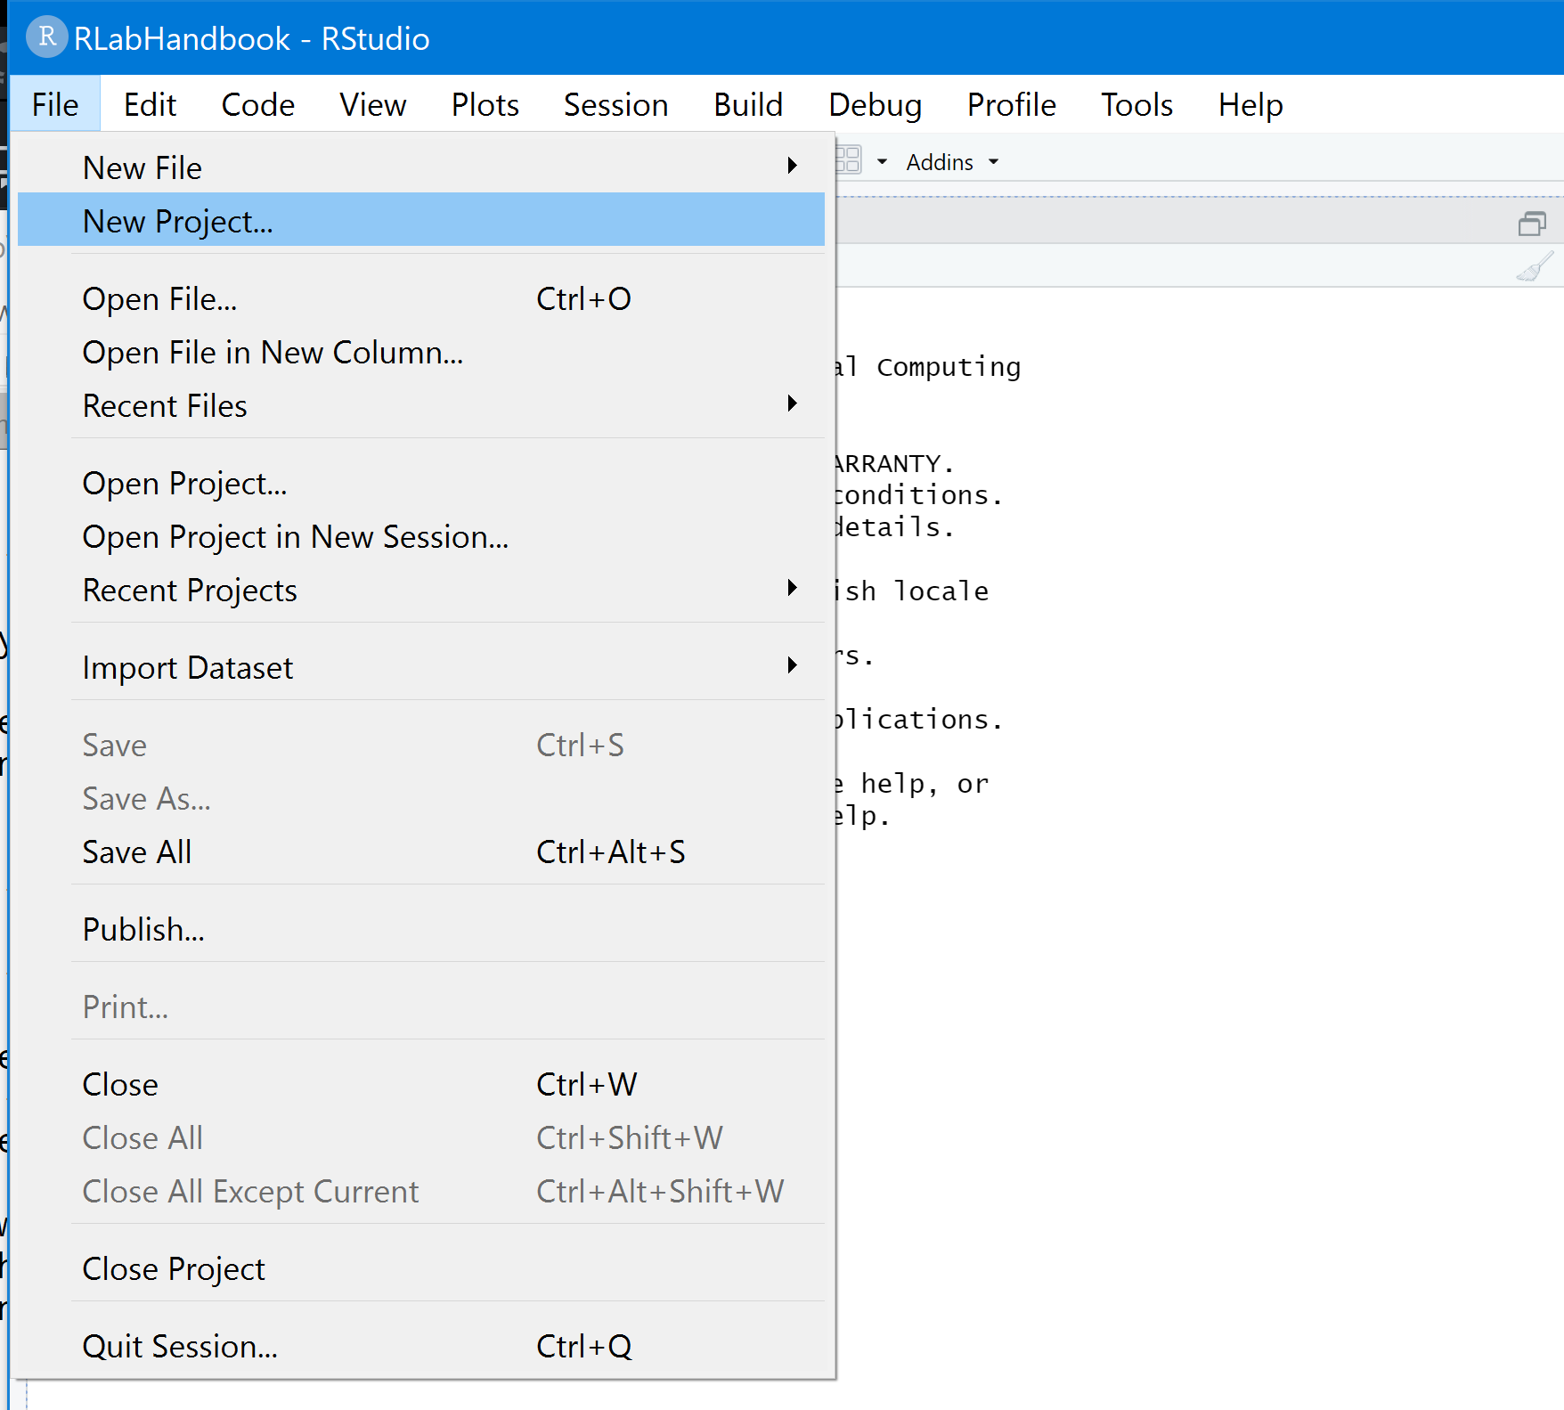The image size is (1564, 1410).
Task: Select Quit Session... menu entry
Action: click(180, 1347)
